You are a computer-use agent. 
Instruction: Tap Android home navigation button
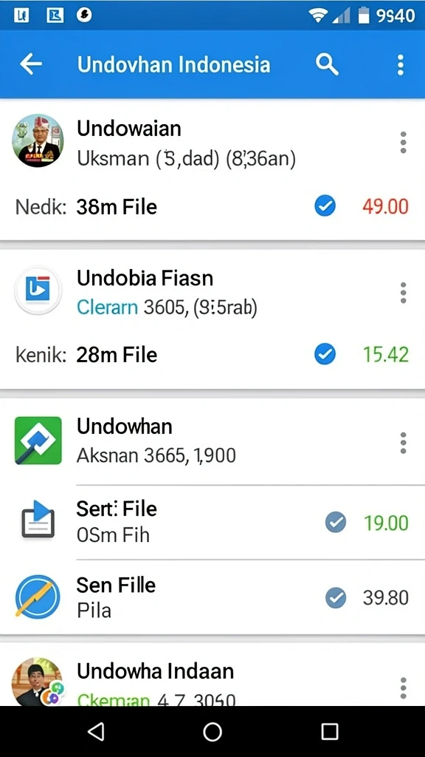(x=212, y=731)
